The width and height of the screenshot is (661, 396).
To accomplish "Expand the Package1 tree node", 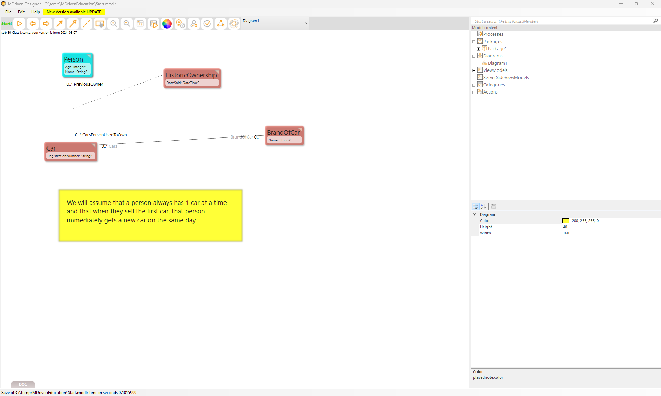I will tap(478, 49).
